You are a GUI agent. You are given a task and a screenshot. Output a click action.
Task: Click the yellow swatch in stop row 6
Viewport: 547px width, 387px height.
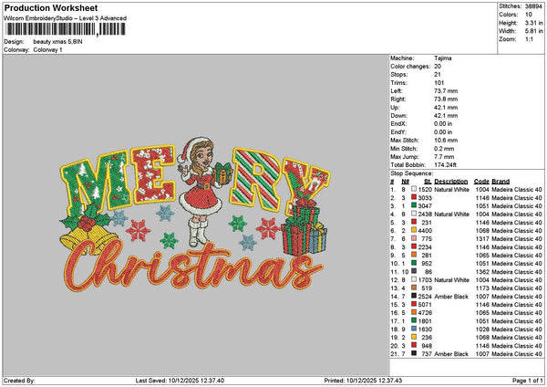pos(414,230)
